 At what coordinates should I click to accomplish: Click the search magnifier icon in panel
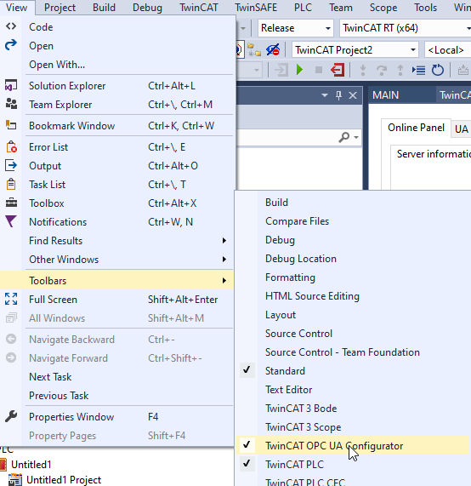344,137
